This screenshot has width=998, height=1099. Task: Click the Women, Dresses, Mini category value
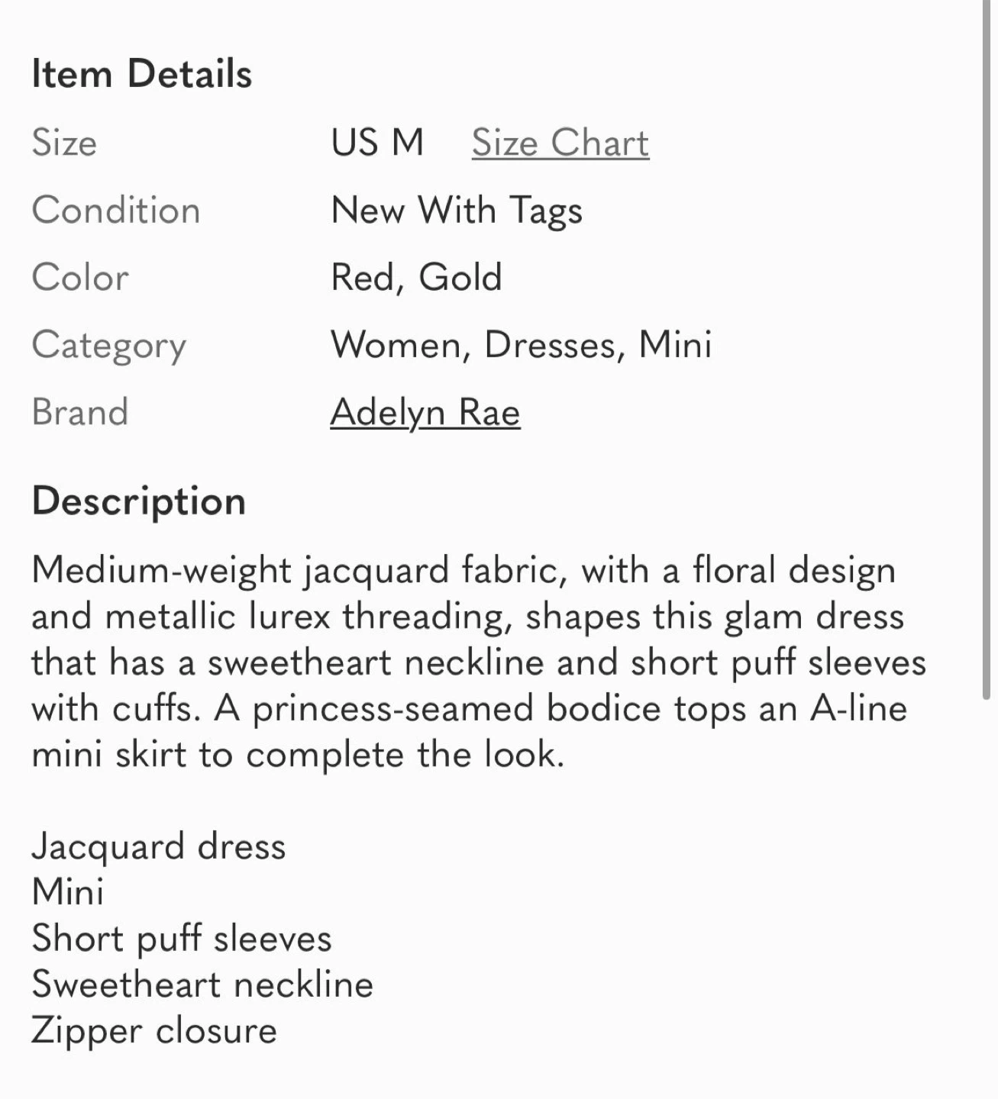pos(522,345)
